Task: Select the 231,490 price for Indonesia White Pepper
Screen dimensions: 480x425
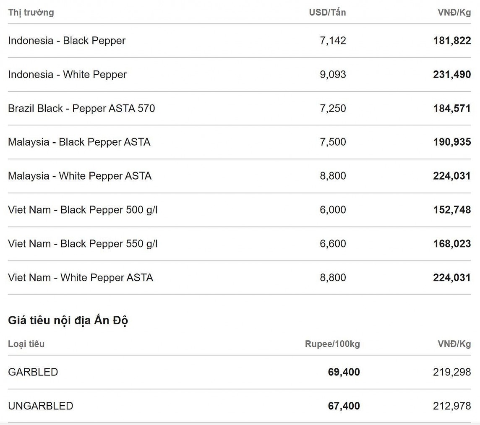Action: (452, 75)
